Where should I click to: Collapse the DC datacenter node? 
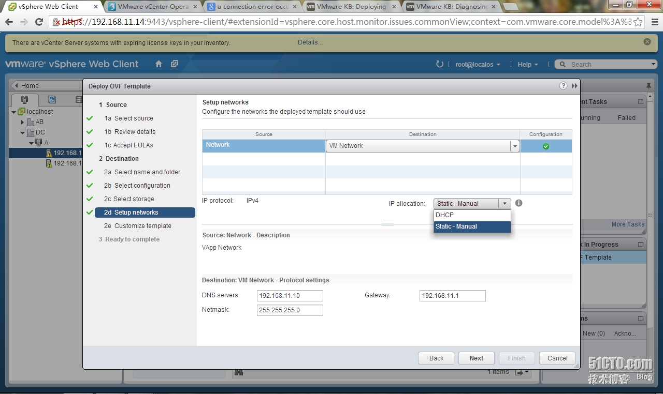tap(23, 132)
